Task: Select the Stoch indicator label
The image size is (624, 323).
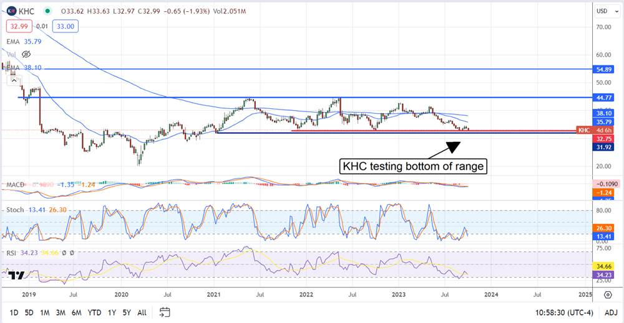Action: 14,210
